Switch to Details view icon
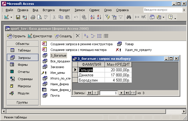The image size is (188, 121). [x=106, y=36]
